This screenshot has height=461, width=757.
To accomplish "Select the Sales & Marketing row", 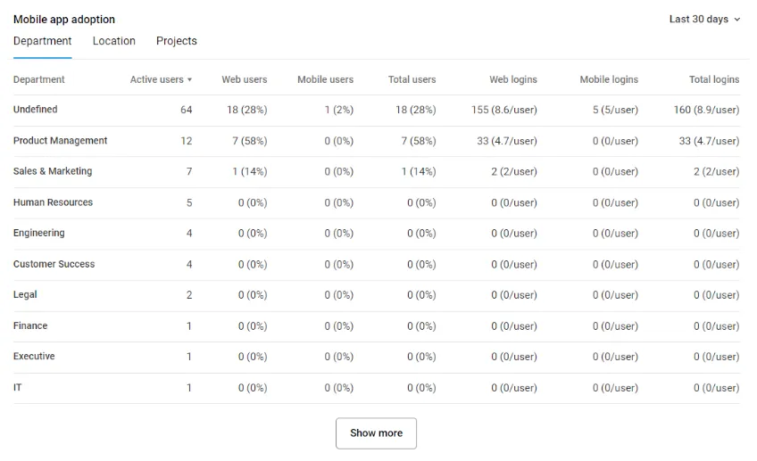I will point(53,171).
